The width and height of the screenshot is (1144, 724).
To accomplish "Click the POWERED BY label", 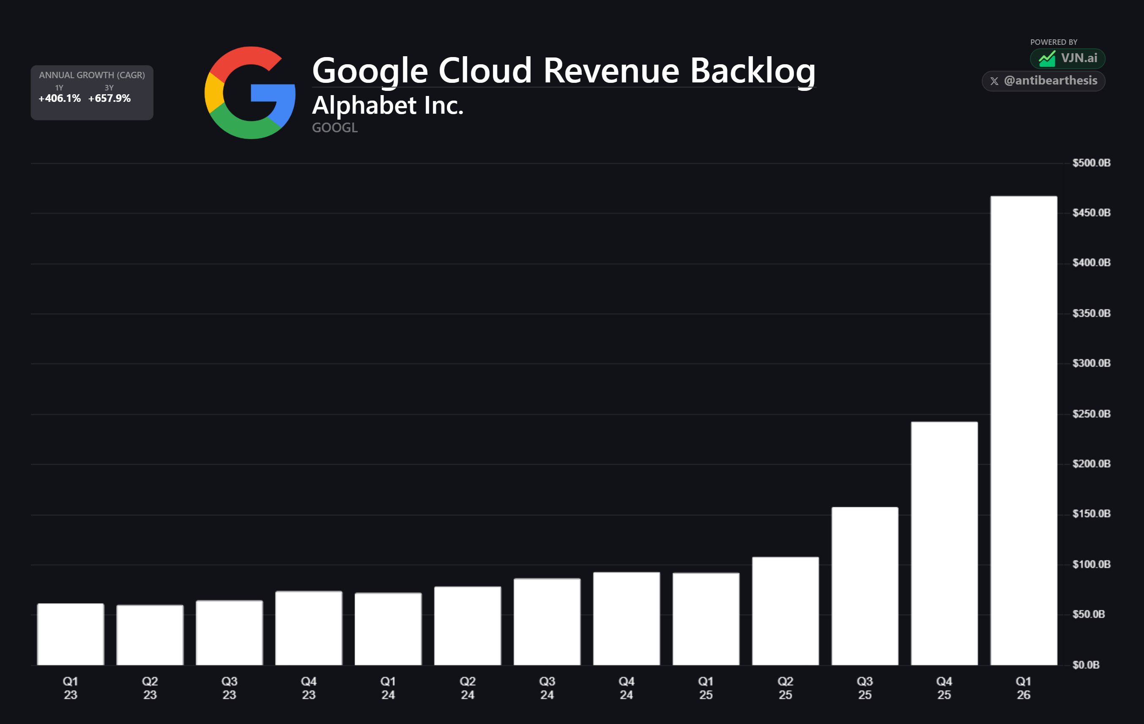I will 1053,42.
